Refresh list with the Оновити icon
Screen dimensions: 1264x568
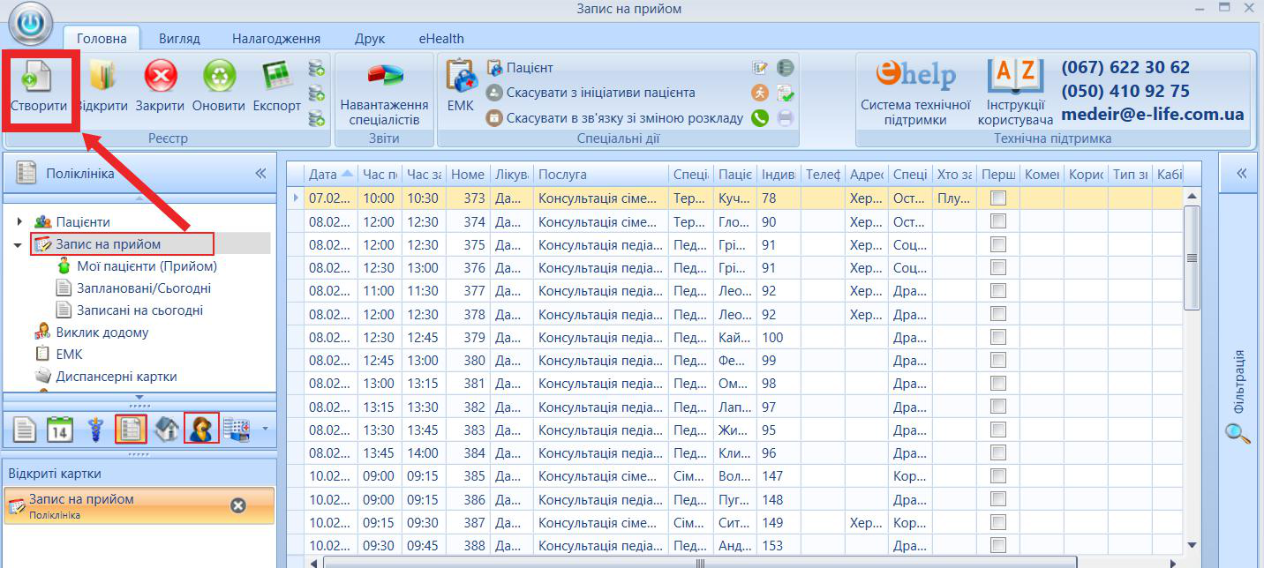click(219, 76)
